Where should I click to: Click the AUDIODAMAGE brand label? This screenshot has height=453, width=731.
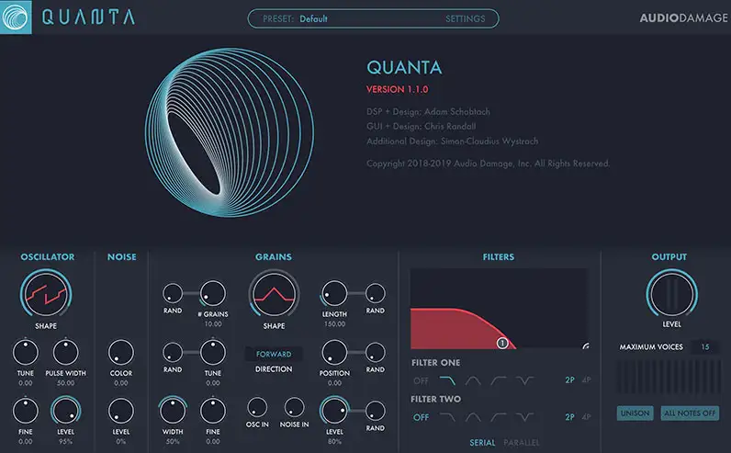(x=683, y=17)
